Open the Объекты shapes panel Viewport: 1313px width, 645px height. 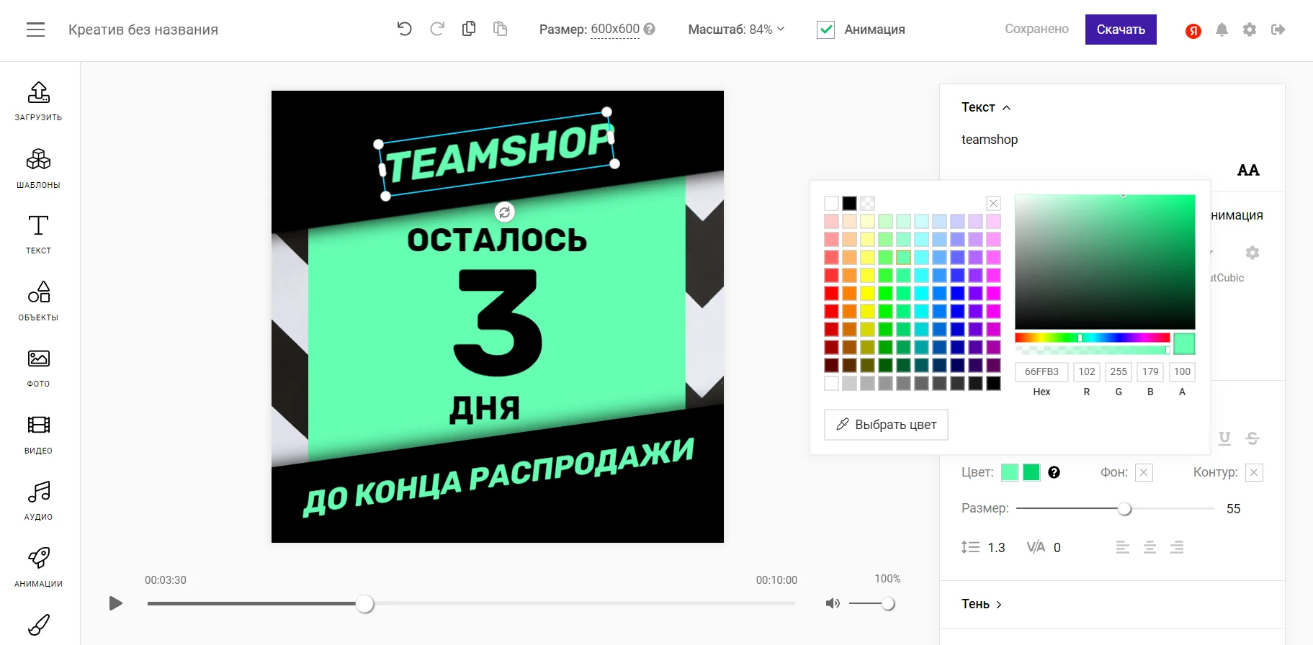tap(38, 301)
